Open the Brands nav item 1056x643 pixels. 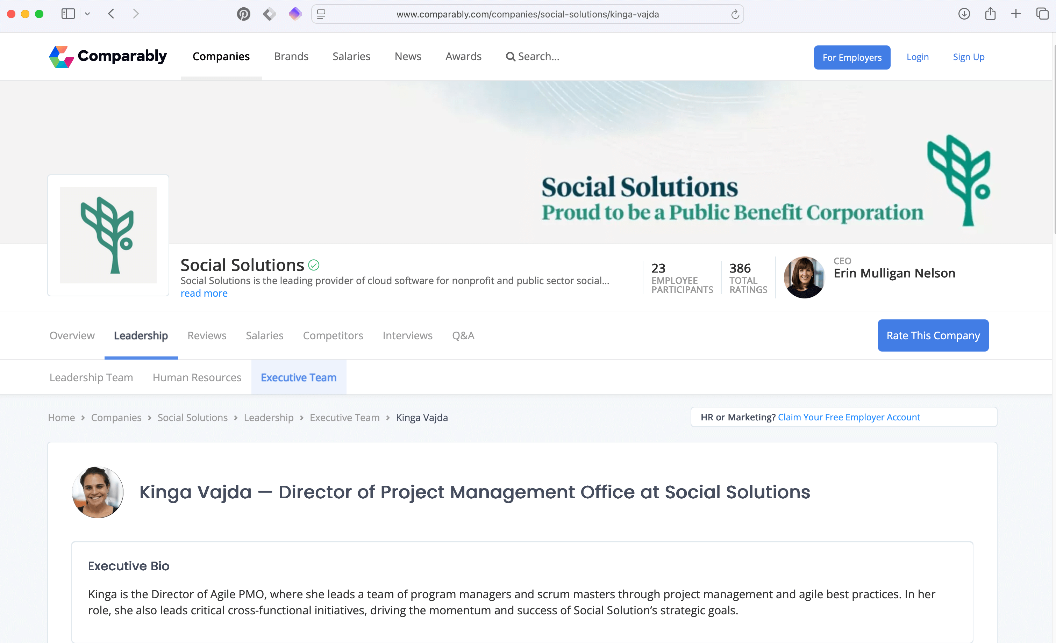pyautogui.click(x=291, y=57)
